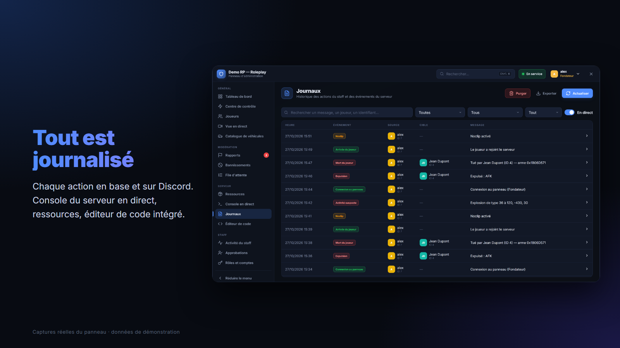Open the Tous filter dropdown

point(495,113)
